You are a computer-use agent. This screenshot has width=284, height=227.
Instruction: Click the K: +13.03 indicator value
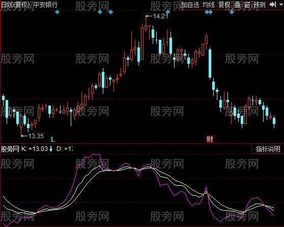tap(35, 149)
